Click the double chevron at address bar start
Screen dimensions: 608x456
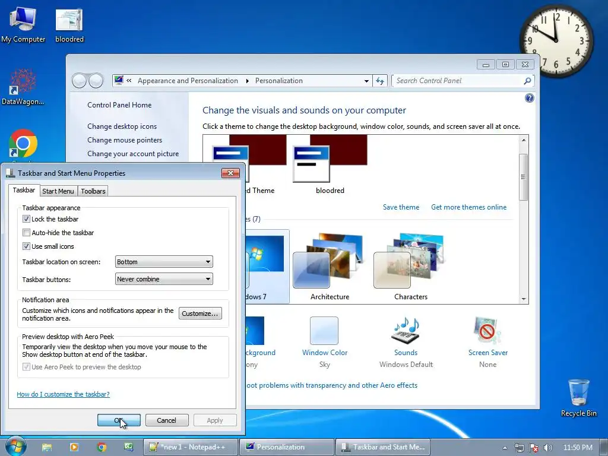click(129, 81)
